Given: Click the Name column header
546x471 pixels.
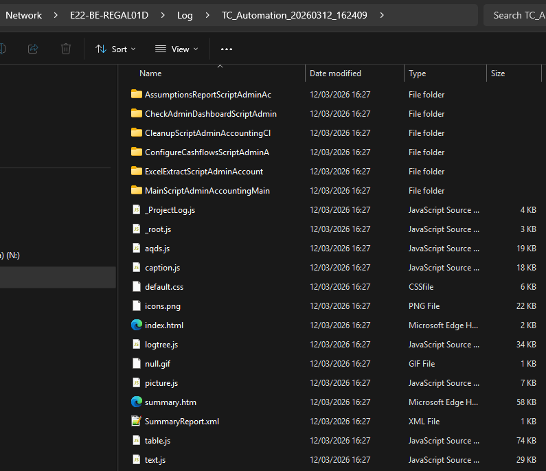Looking at the screenshot, I should tap(150, 73).
